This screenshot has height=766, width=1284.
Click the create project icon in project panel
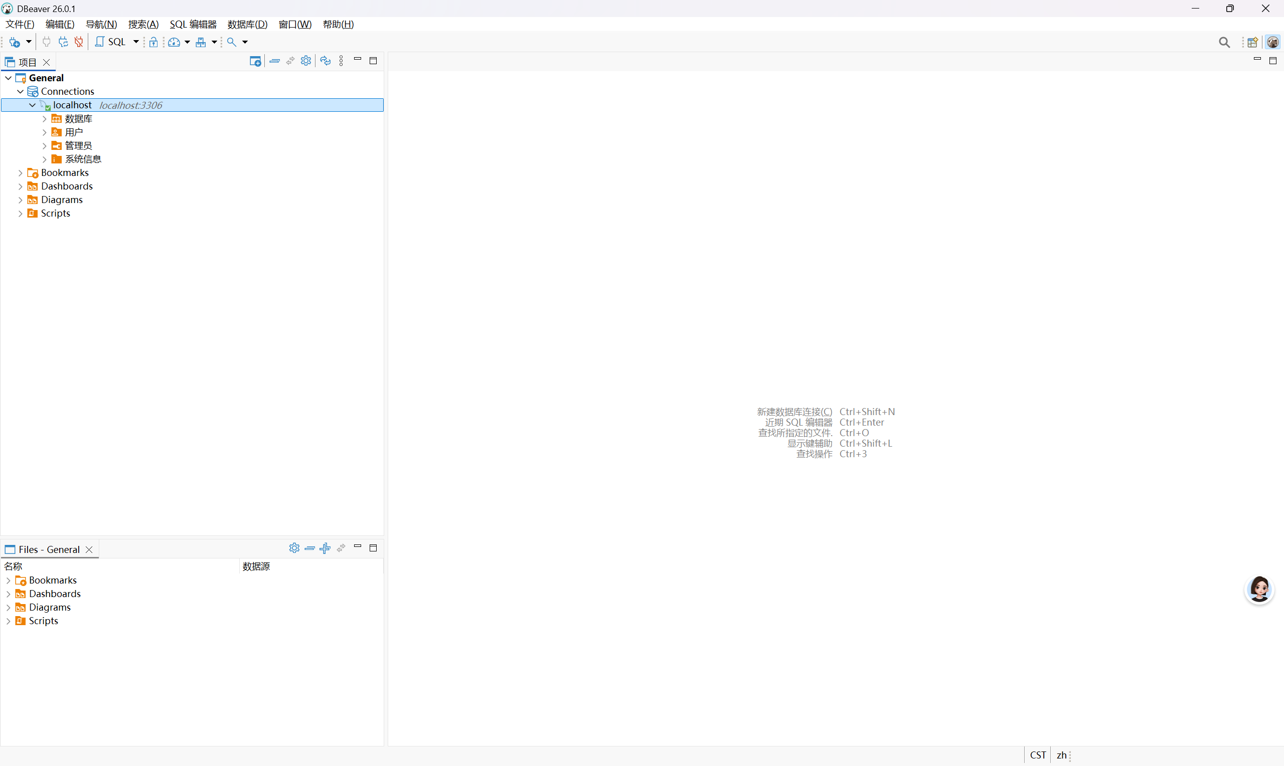(255, 61)
